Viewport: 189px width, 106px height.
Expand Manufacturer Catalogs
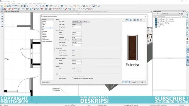(x=154, y=23)
